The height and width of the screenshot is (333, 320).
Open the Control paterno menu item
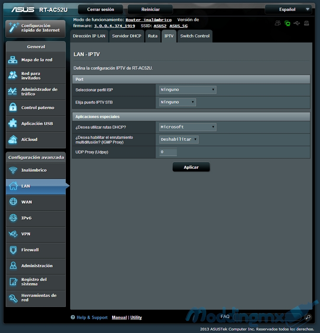click(36, 108)
